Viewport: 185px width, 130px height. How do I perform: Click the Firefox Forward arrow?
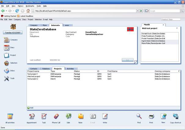pyautogui.click(x=10, y=11)
